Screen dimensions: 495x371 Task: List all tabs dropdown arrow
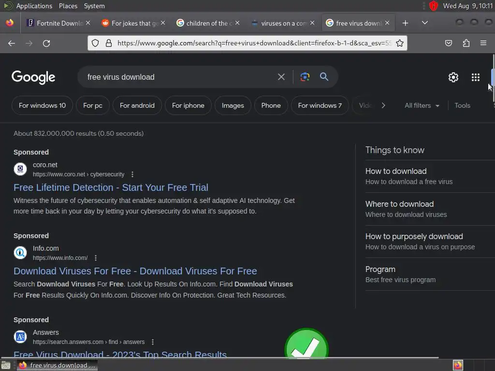(x=425, y=23)
